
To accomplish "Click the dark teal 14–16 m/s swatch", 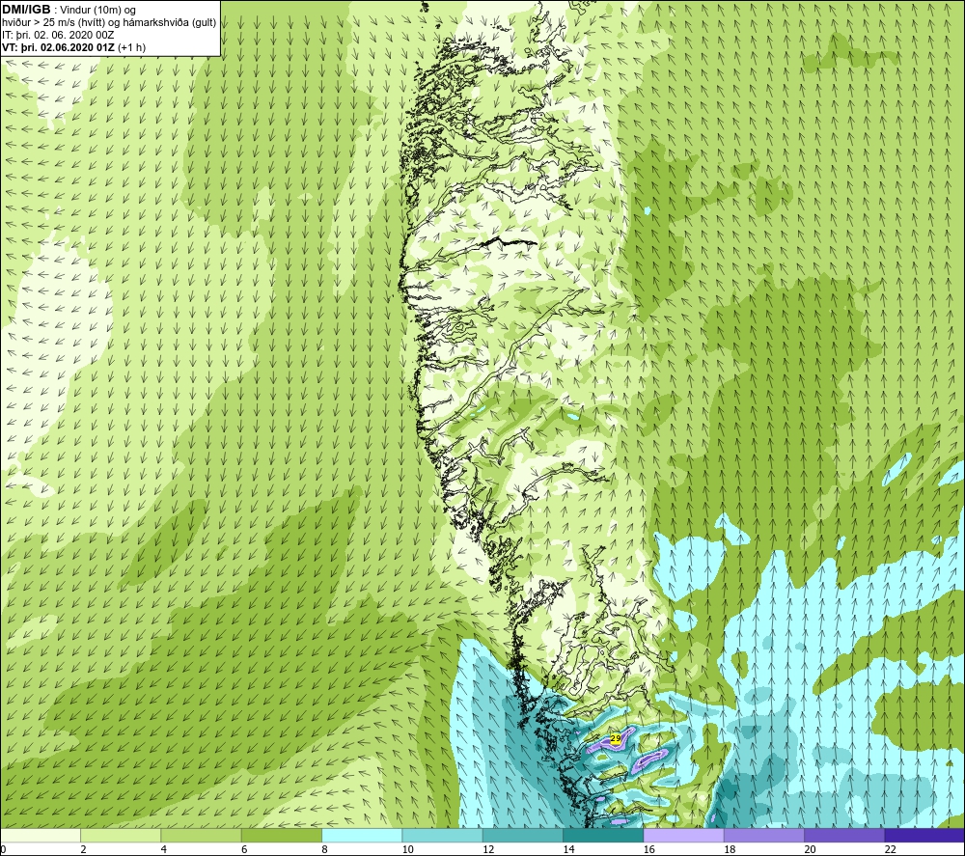I will point(603,835).
